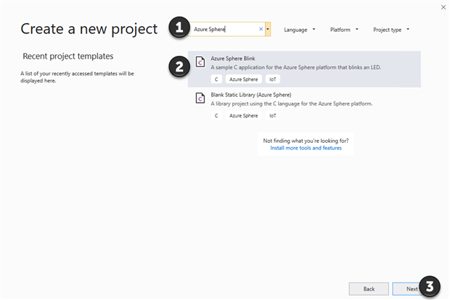Click the IoT tag under Azure Sphere Blink
This screenshot has width=450, height=300.
[x=273, y=78]
